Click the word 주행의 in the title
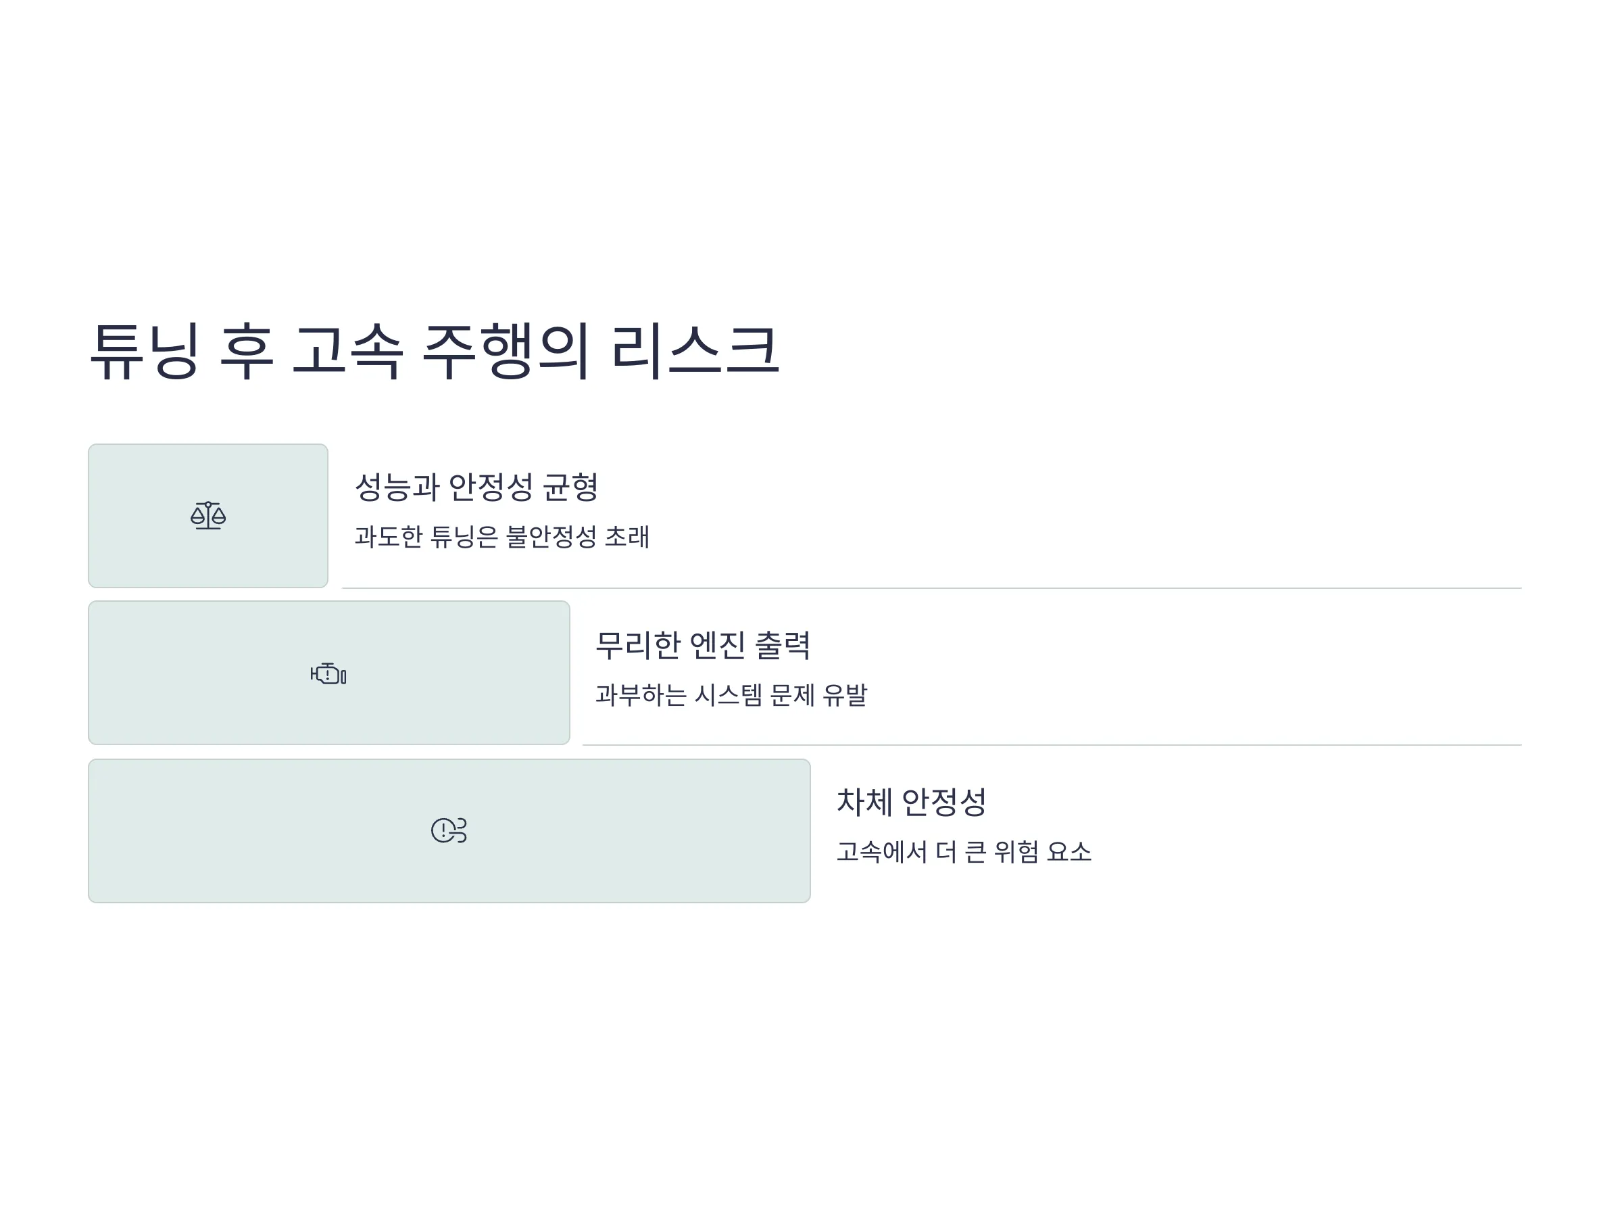 coord(506,351)
